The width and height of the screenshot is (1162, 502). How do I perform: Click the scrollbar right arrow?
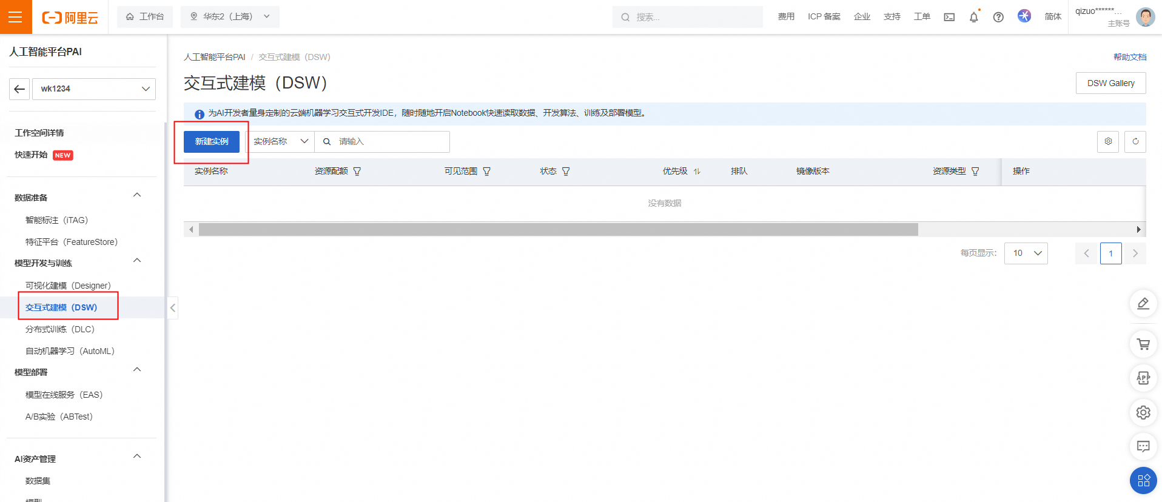[1138, 230]
